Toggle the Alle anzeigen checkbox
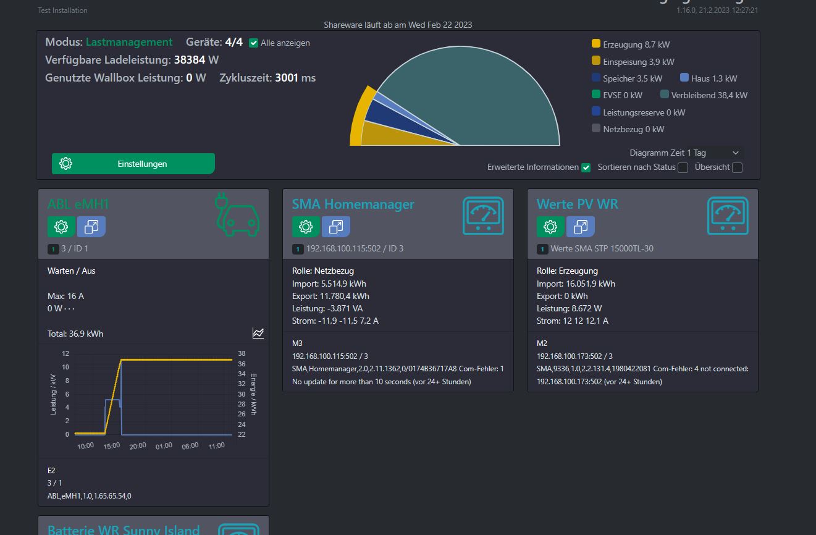This screenshot has width=816, height=535. (253, 43)
